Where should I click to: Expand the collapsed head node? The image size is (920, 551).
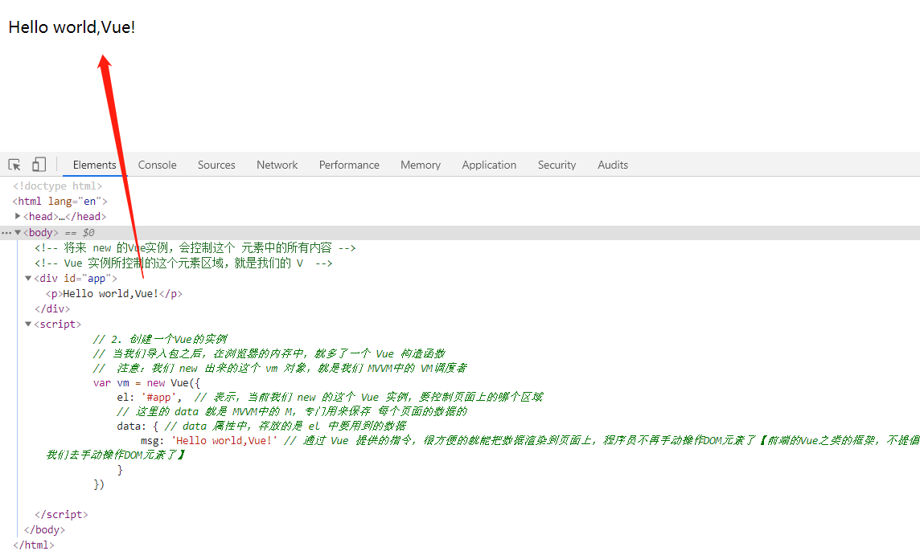pyautogui.click(x=18, y=216)
